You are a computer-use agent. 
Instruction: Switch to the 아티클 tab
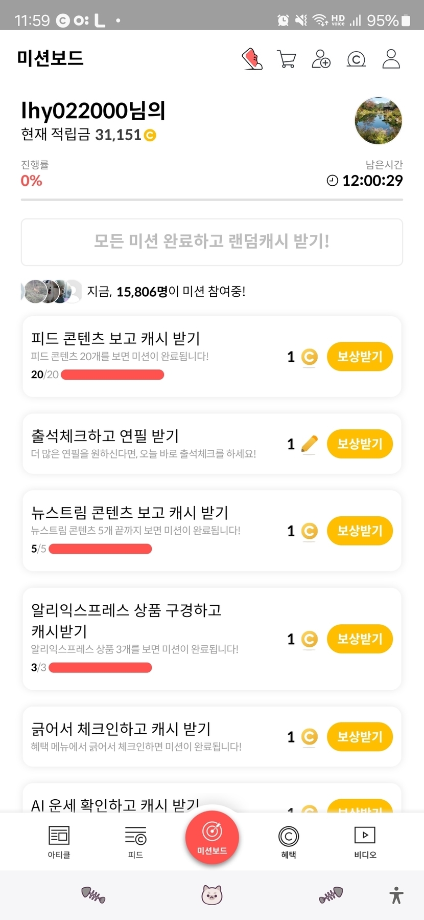coord(59,842)
